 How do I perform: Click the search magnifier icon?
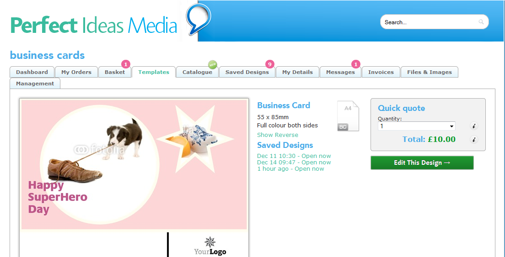coord(481,22)
